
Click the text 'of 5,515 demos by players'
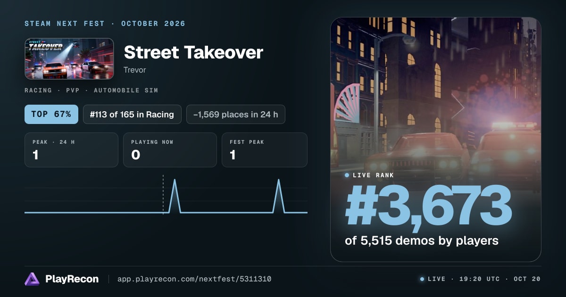(422, 240)
